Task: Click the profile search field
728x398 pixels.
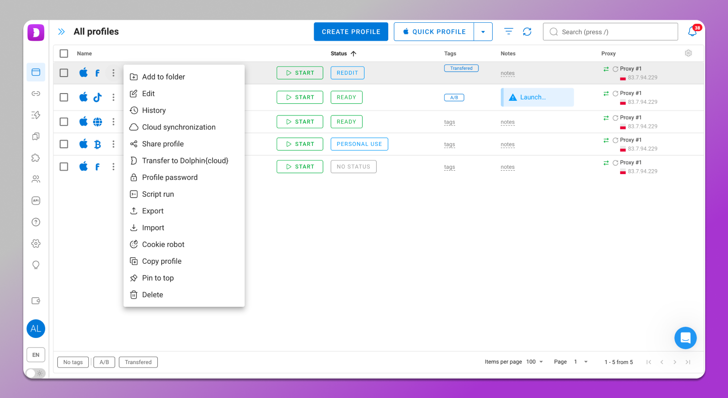Action: click(611, 32)
